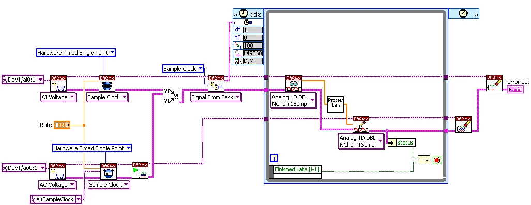Image resolution: width=531 pixels, height=205 pixels.
Task: Click the Rate DBL control terminal
Action: [62, 125]
